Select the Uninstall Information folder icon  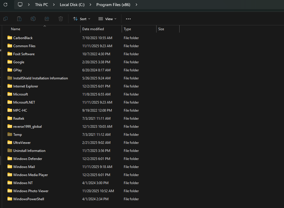(10, 150)
